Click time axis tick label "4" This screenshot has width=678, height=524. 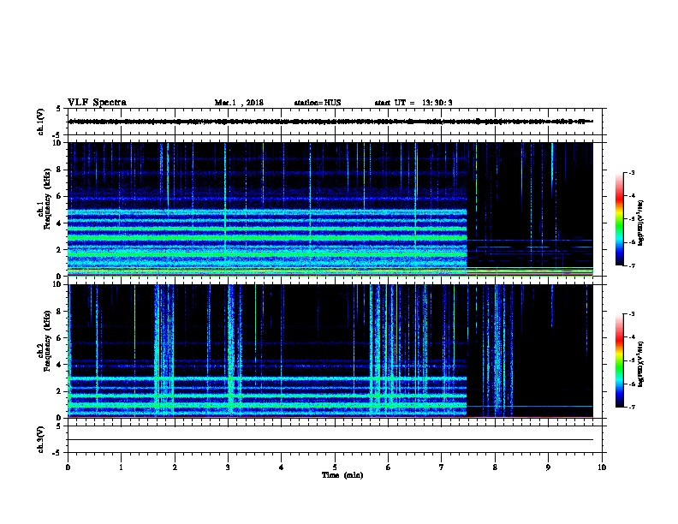(x=282, y=467)
